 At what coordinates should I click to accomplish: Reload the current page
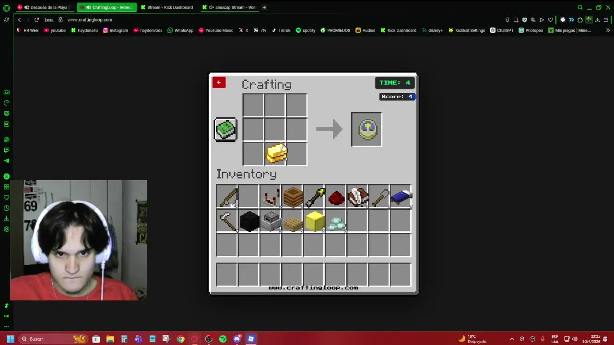tap(36, 20)
